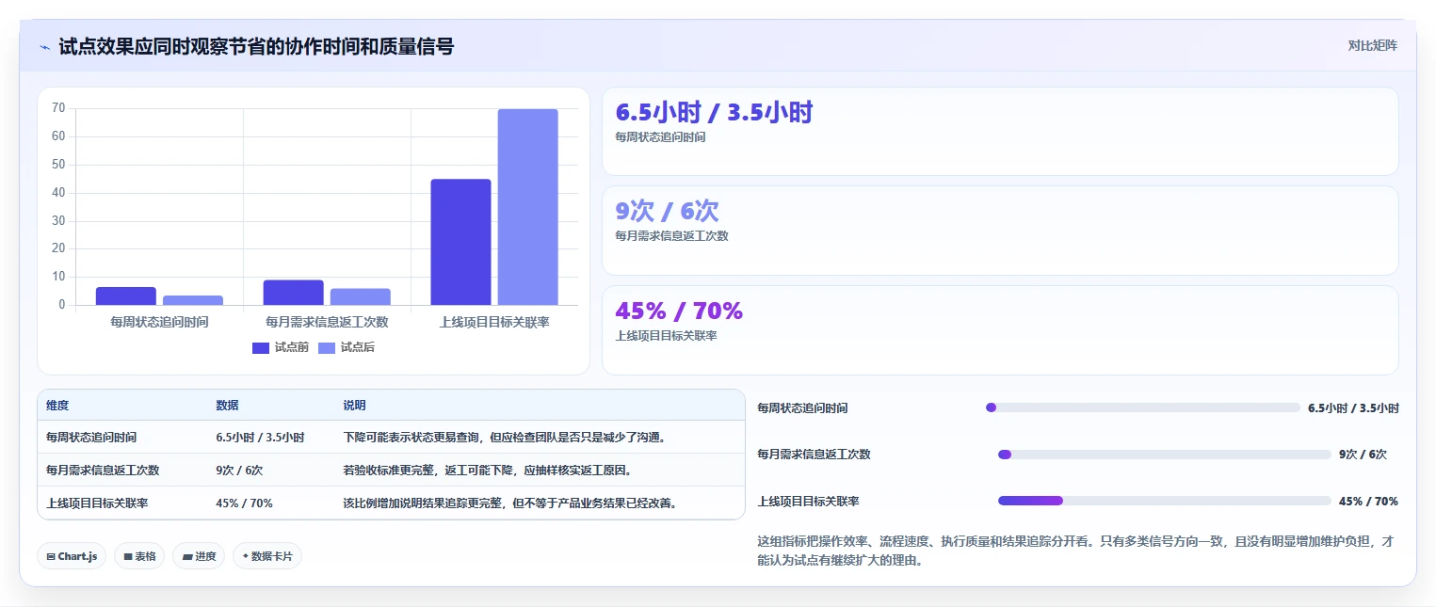Click the icon inside the 表格 chip
This screenshot has width=1436, height=607.
(127, 556)
